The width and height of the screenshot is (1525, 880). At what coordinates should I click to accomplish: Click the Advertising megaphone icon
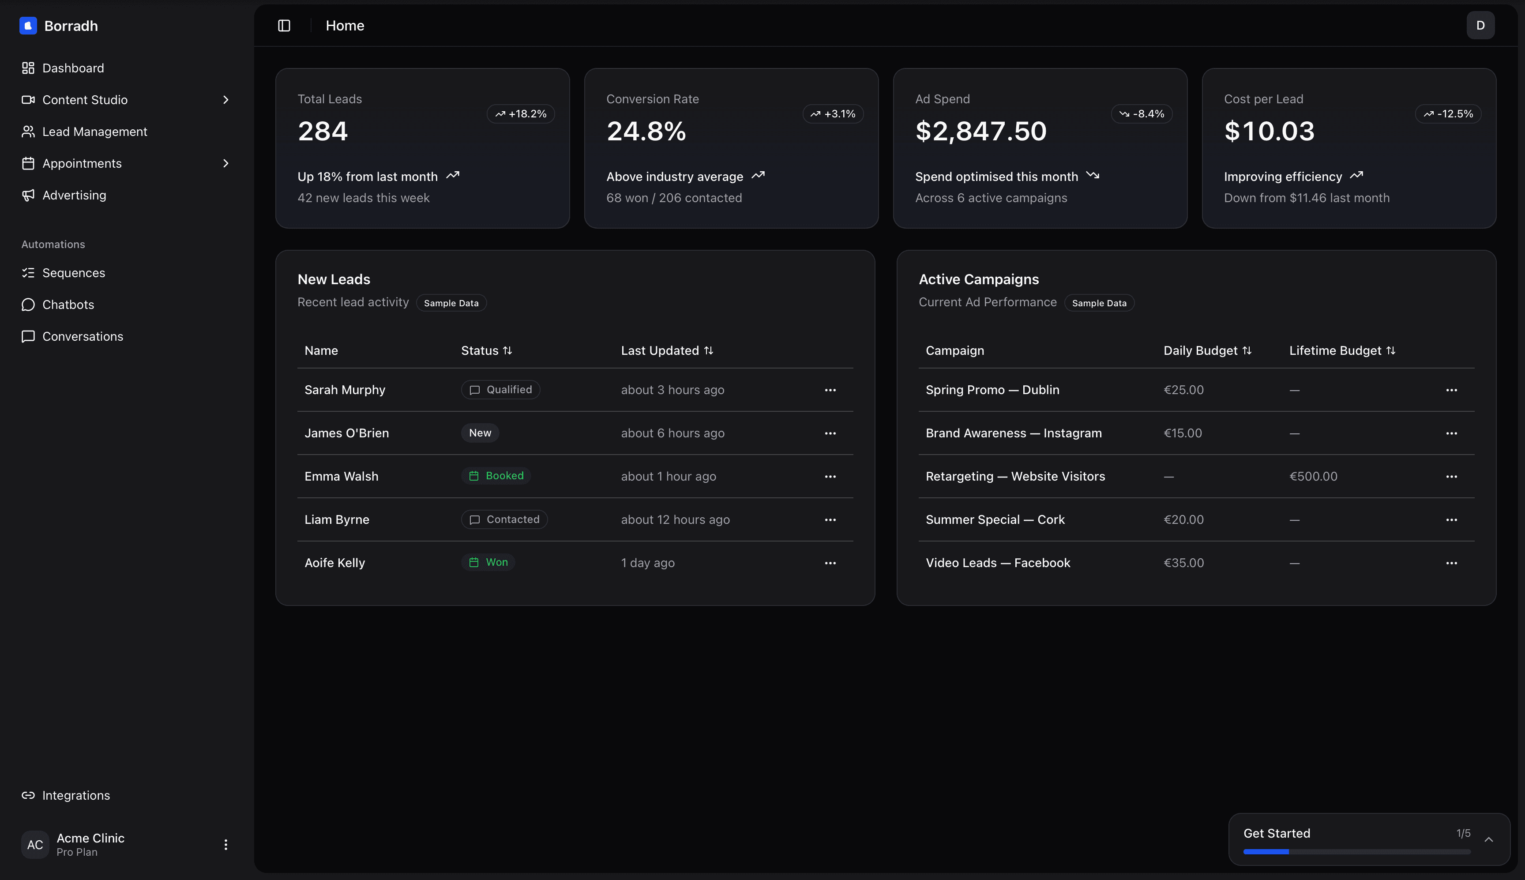28,195
